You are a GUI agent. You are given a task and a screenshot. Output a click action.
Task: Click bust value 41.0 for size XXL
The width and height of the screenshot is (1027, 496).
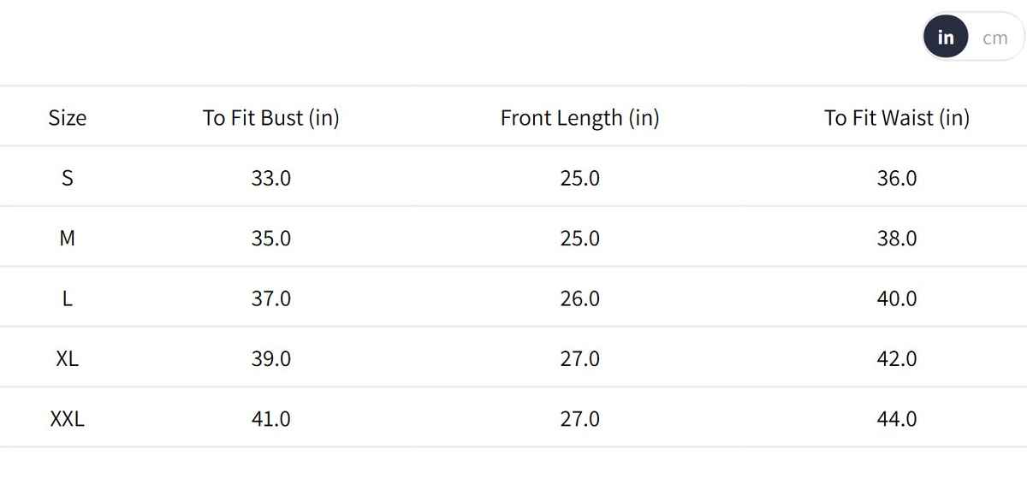point(270,420)
